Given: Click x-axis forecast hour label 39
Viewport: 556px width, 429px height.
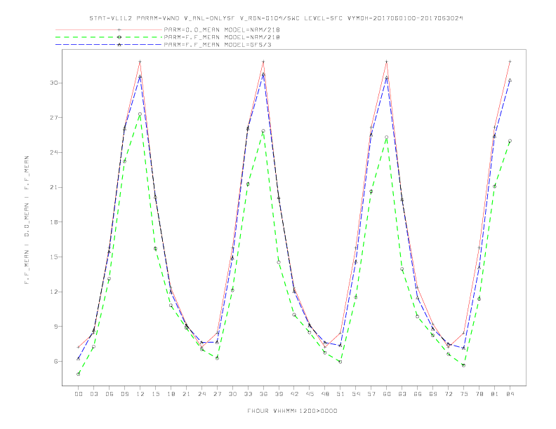Looking at the screenshot, I should point(279,394).
